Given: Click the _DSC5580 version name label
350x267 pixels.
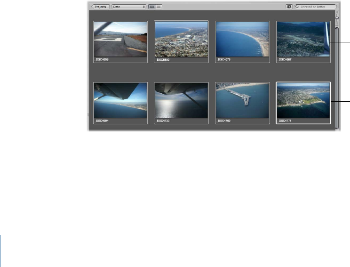Looking at the screenshot, I should (x=162, y=60).
